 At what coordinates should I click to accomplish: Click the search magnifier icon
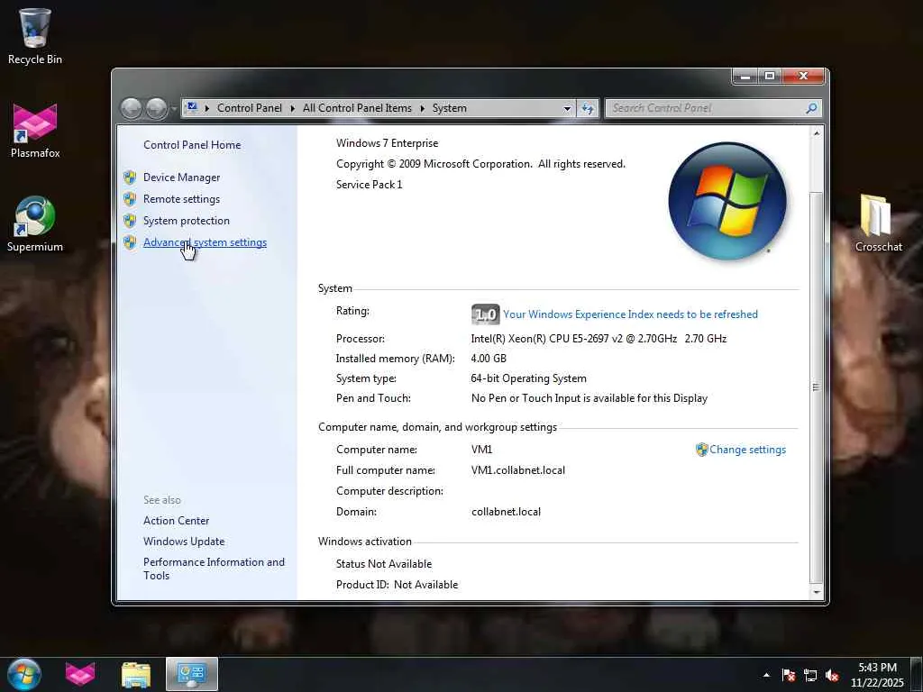click(811, 108)
